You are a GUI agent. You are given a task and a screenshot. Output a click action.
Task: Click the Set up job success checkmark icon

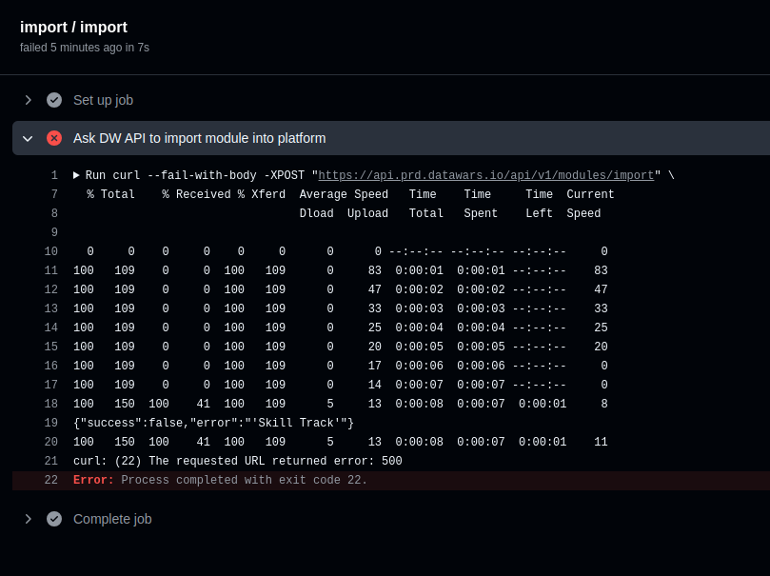coord(54,100)
